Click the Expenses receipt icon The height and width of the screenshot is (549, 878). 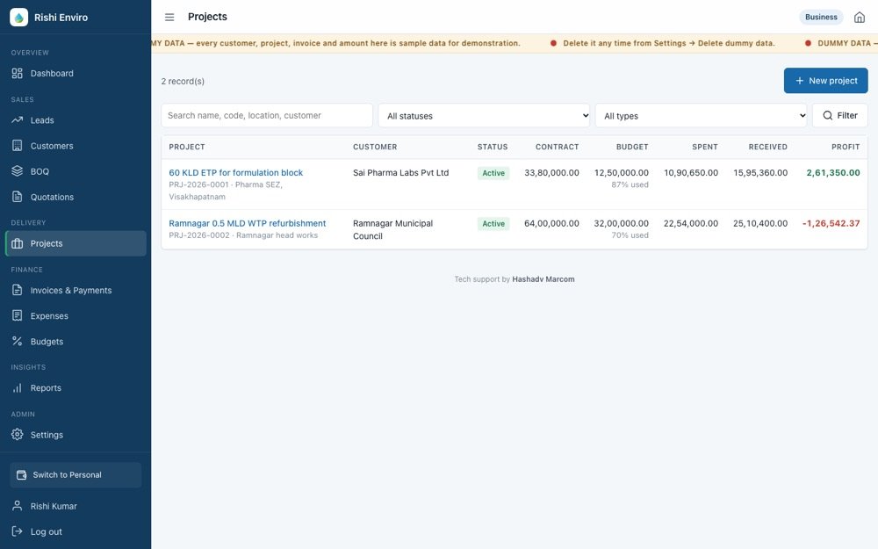tap(18, 316)
